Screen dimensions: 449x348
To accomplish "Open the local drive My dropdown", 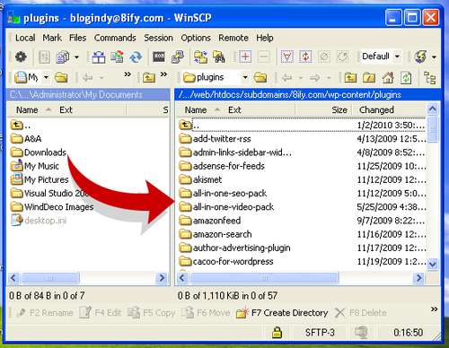I will coord(46,77).
